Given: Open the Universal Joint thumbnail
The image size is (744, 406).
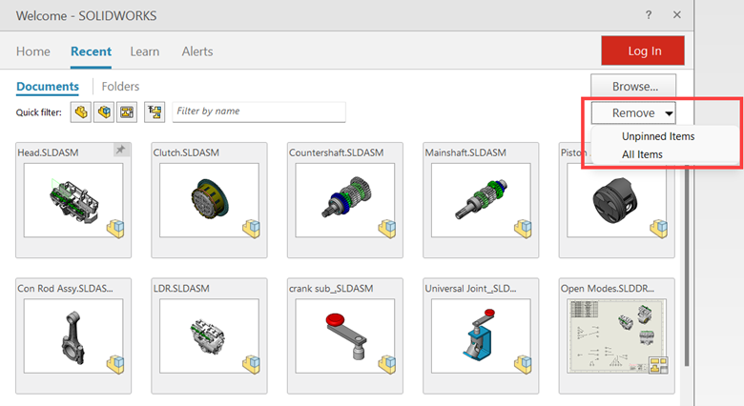Looking at the screenshot, I should [x=481, y=335].
